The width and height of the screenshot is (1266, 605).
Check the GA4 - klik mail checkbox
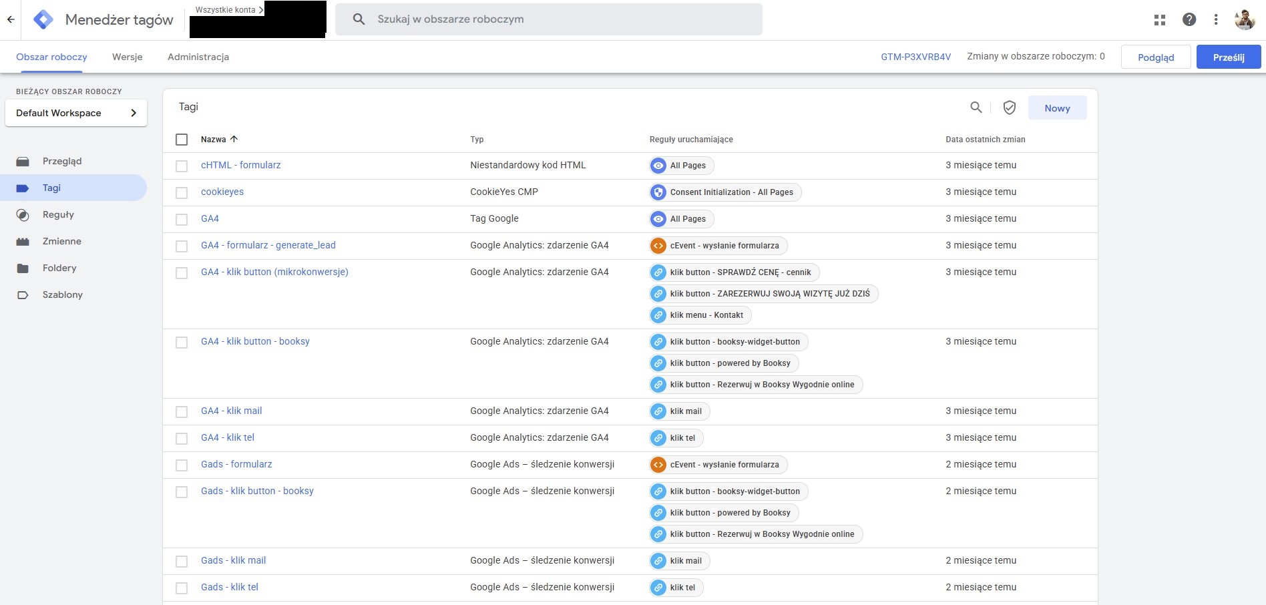click(x=182, y=412)
